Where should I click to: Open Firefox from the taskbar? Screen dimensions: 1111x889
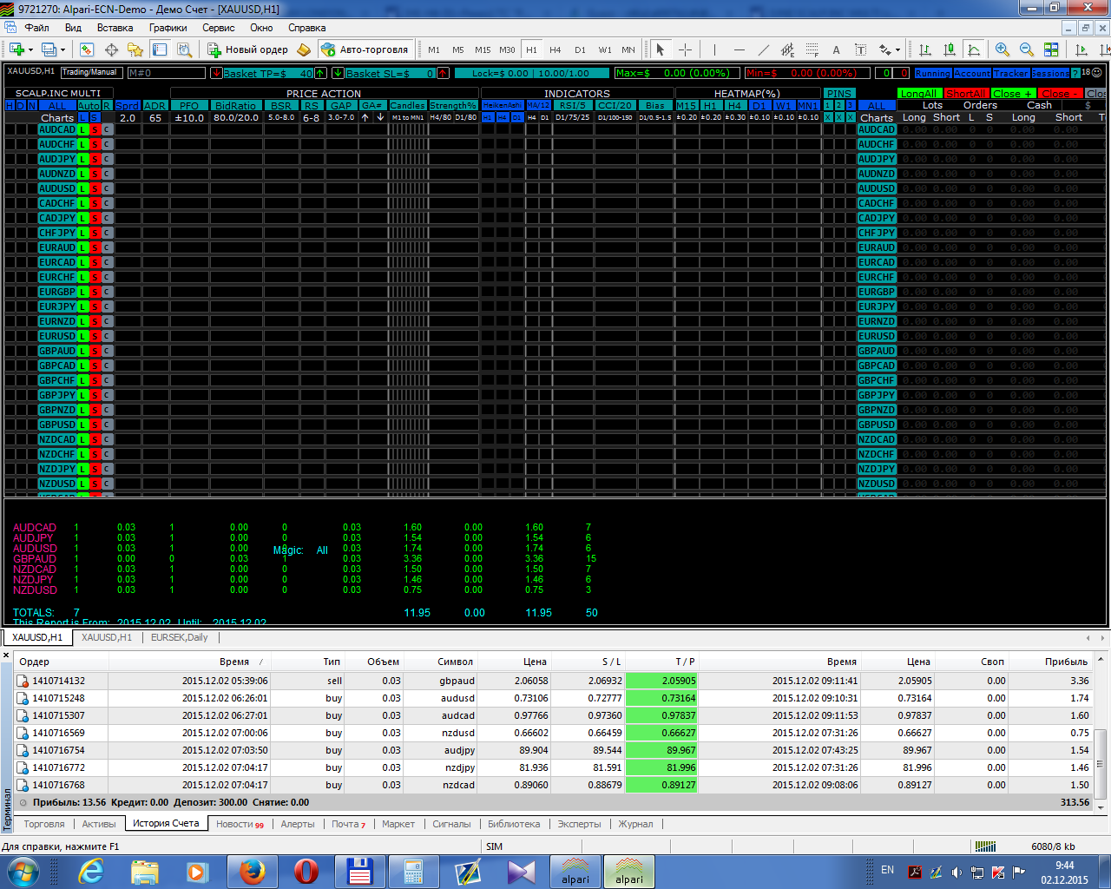point(253,871)
